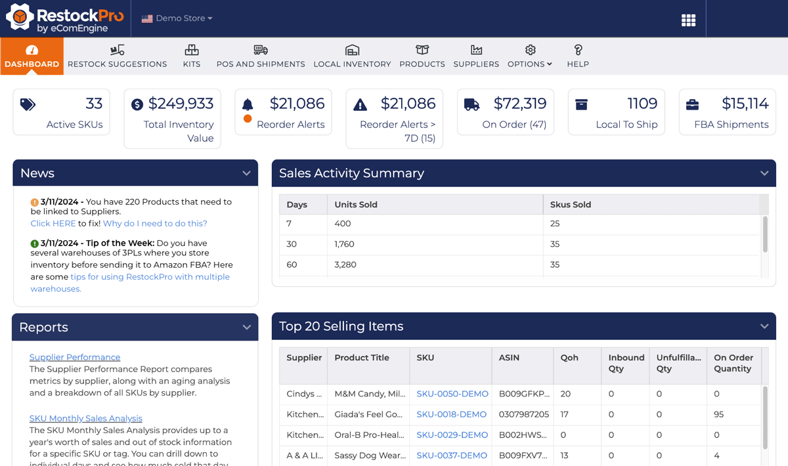Click the Products price-tag icon
Viewport: 788px width, 466px height.
[x=422, y=50]
